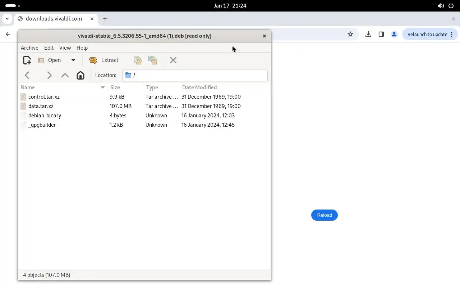
Task: Open a new browser tab with plus
Action: click(x=105, y=19)
